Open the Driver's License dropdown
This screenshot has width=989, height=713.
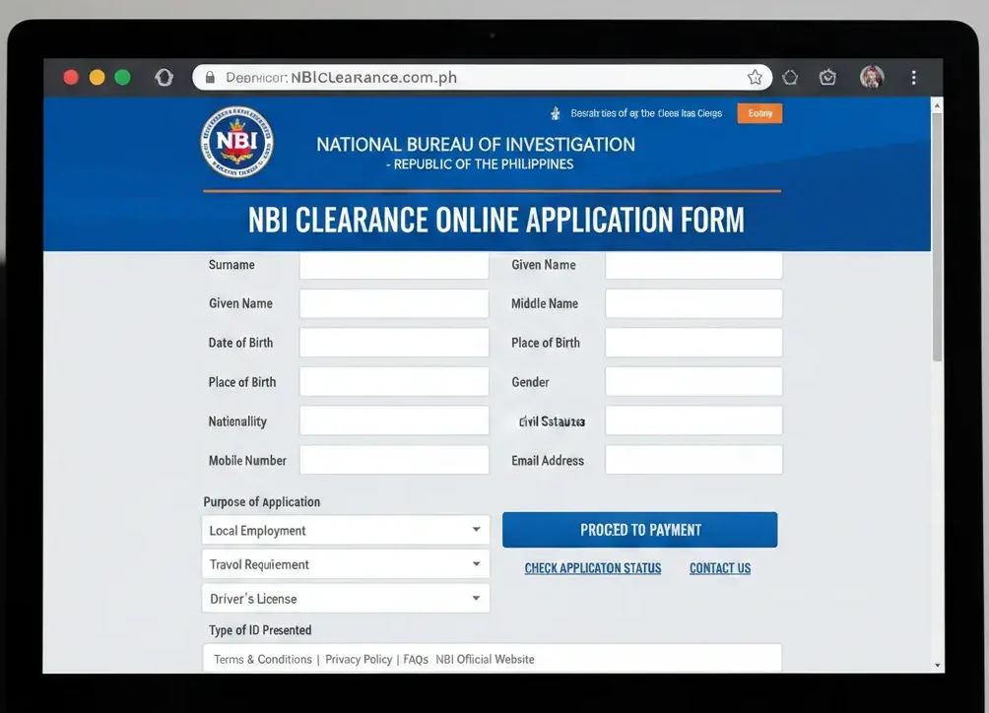pos(346,598)
